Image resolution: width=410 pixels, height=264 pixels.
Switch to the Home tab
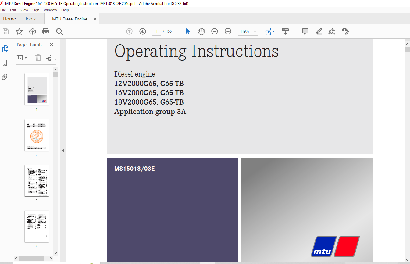pos(9,19)
